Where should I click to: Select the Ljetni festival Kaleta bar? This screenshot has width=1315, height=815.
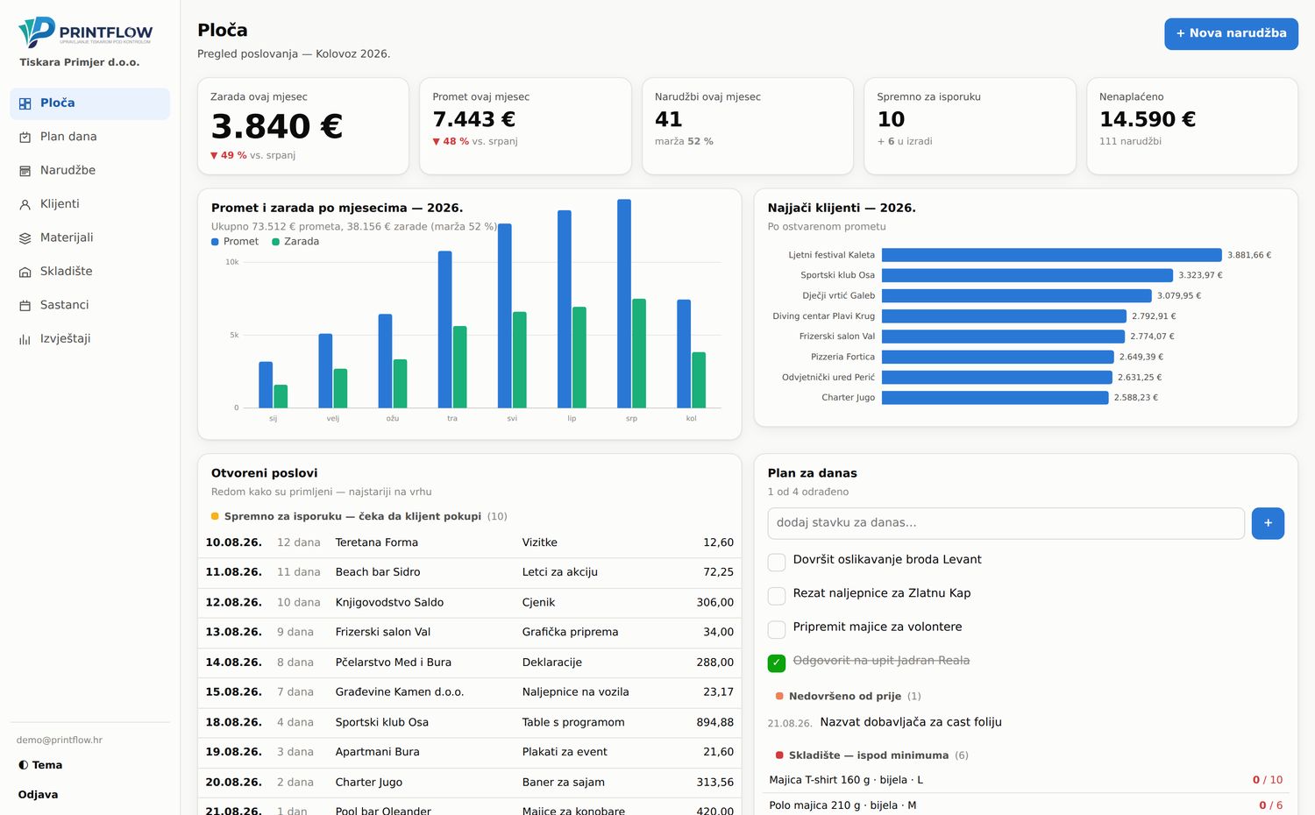click(x=1051, y=255)
